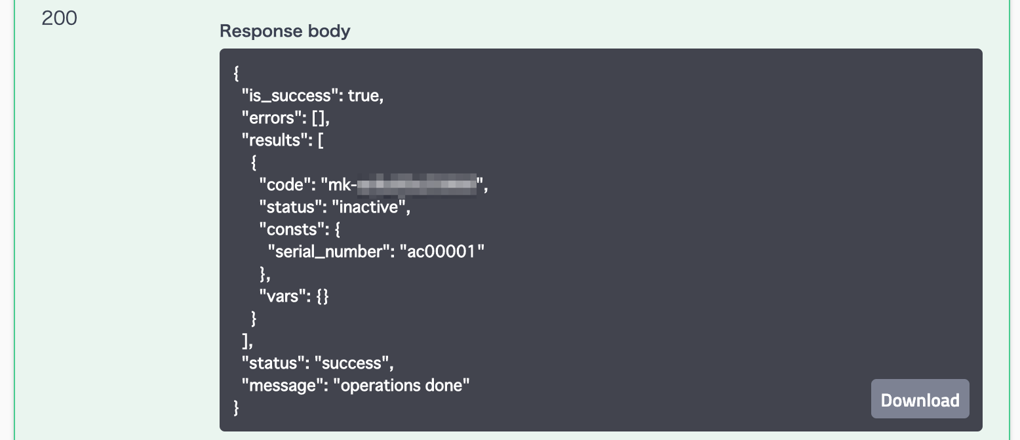Click the empty vars object braces

click(321, 296)
